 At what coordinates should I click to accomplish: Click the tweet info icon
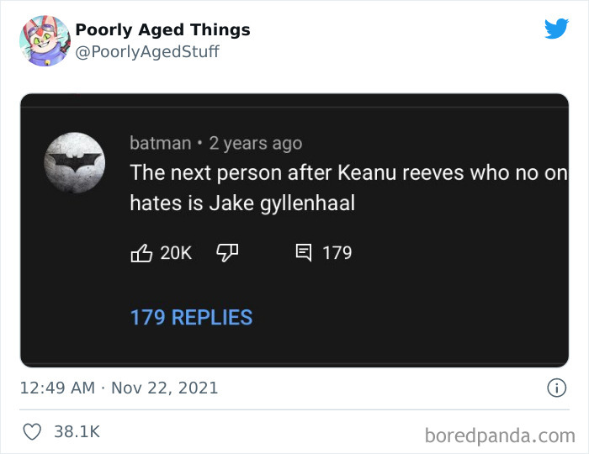[556, 388]
